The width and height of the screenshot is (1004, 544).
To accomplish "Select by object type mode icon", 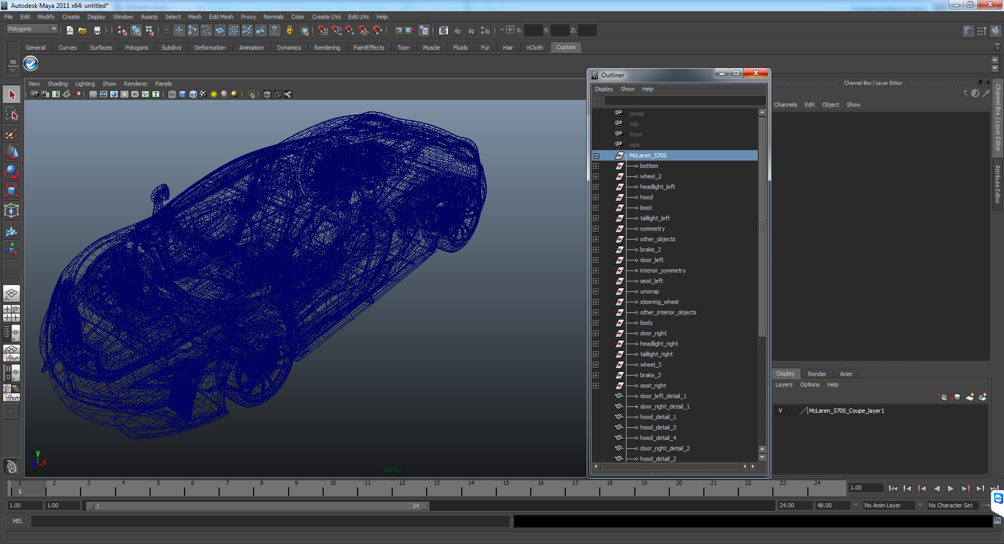I will coord(136,30).
